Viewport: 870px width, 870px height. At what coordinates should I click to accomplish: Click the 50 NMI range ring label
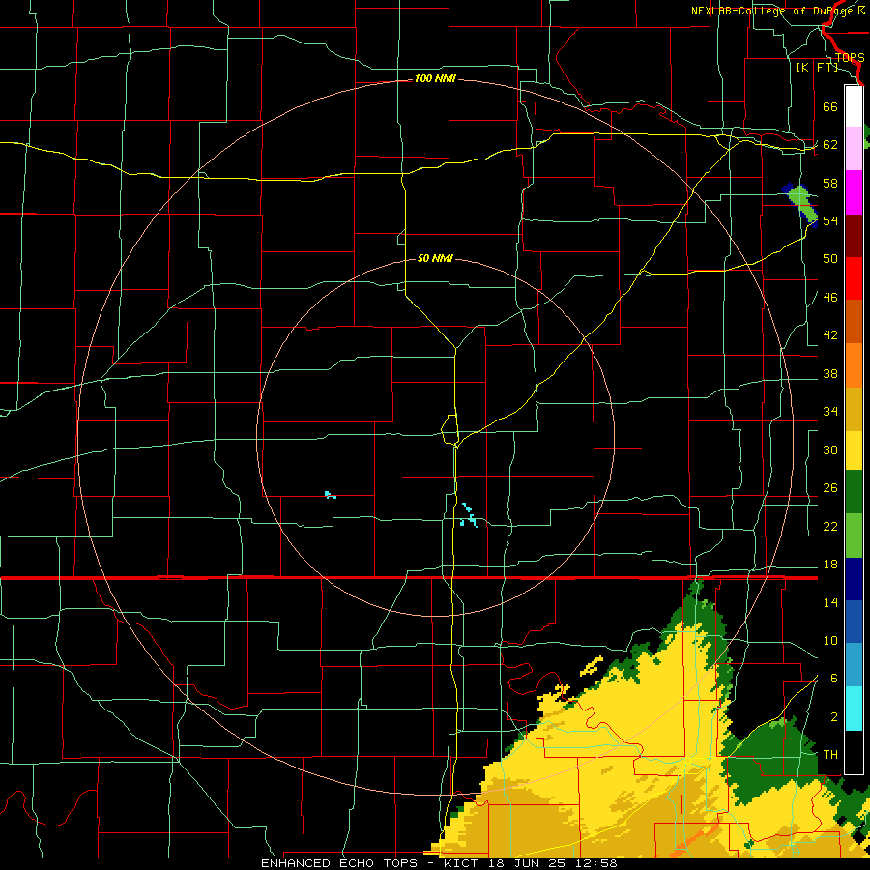pyautogui.click(x=435, y=258)
